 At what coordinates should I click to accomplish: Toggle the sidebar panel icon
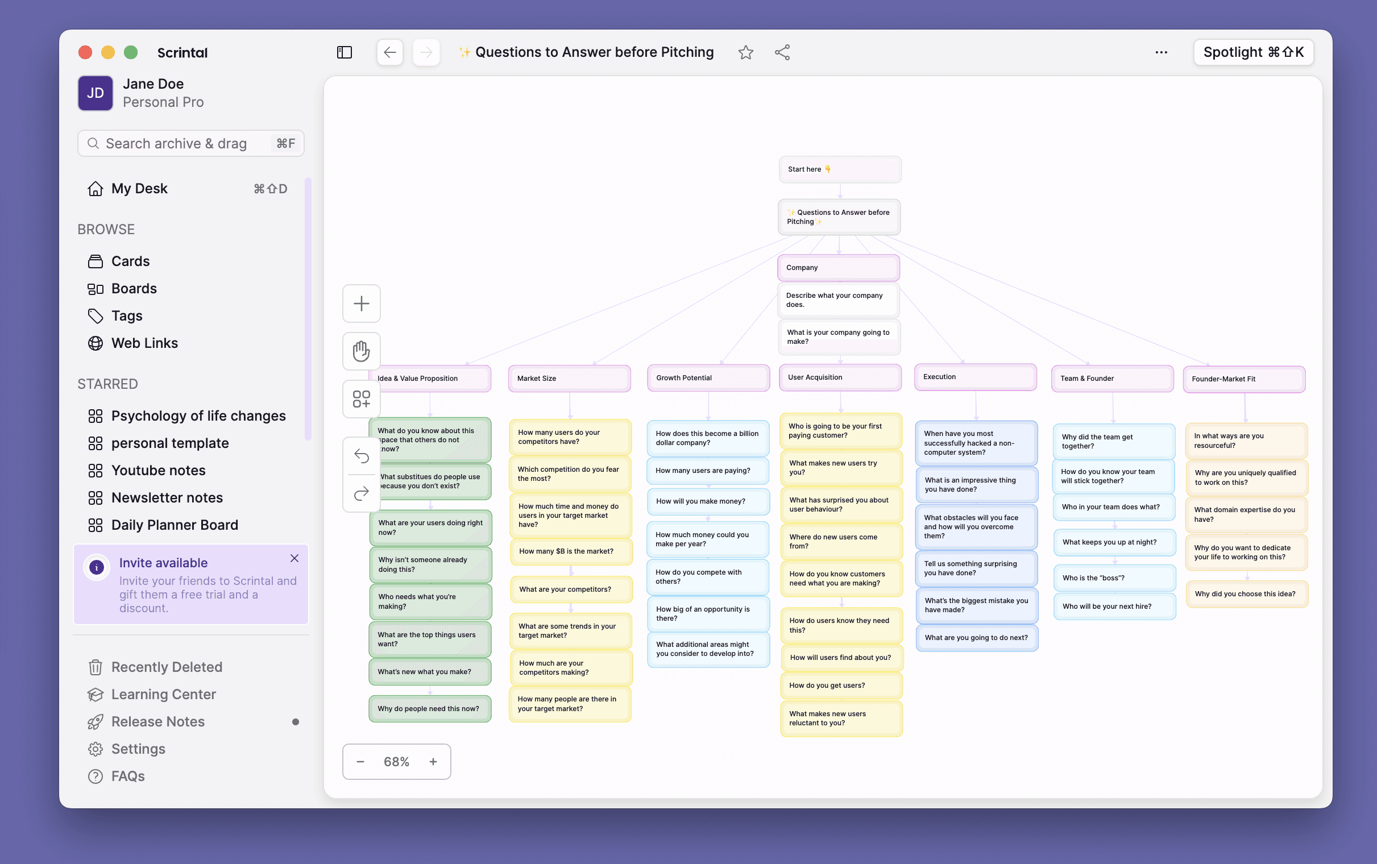pyautogui.click(x=344, y=52)
